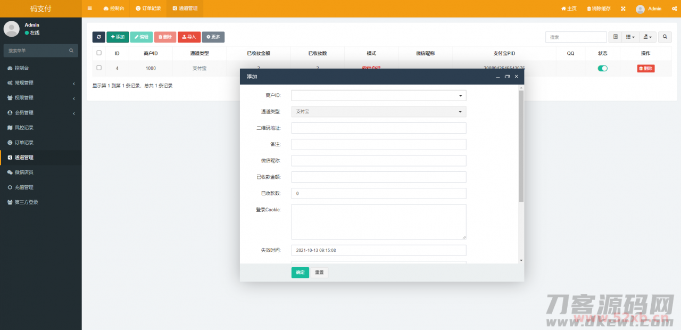Check the checkbox for row ID 4
Viewport: 681px width, 330px height.
[99, 68]
